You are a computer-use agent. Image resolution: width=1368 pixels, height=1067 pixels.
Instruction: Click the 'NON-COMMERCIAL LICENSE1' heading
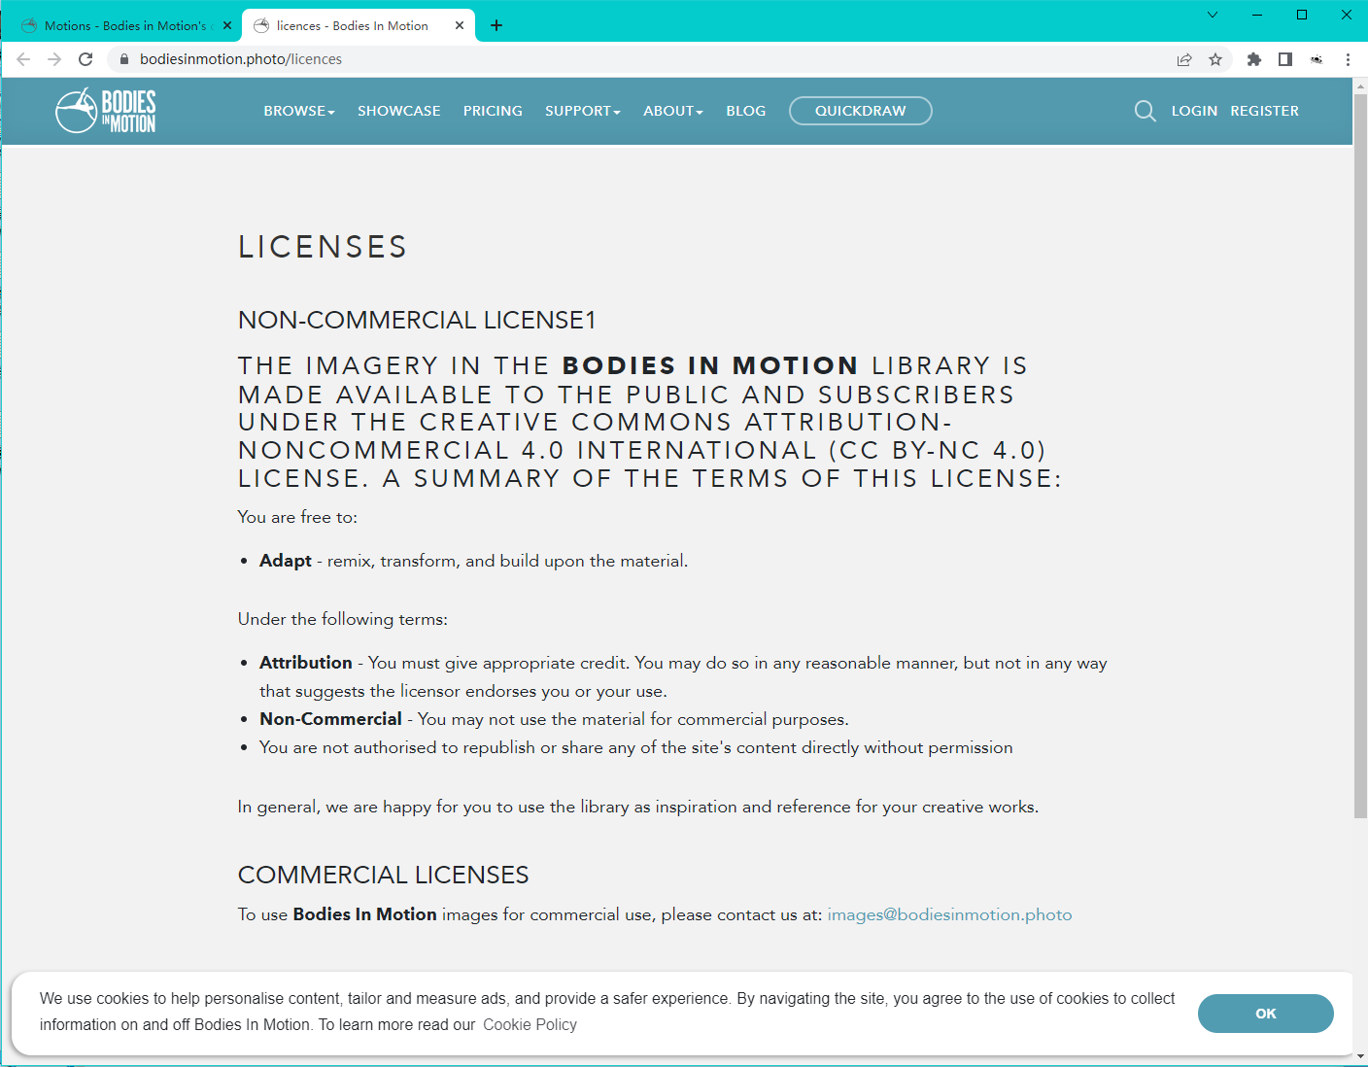[x=417, y=320]
